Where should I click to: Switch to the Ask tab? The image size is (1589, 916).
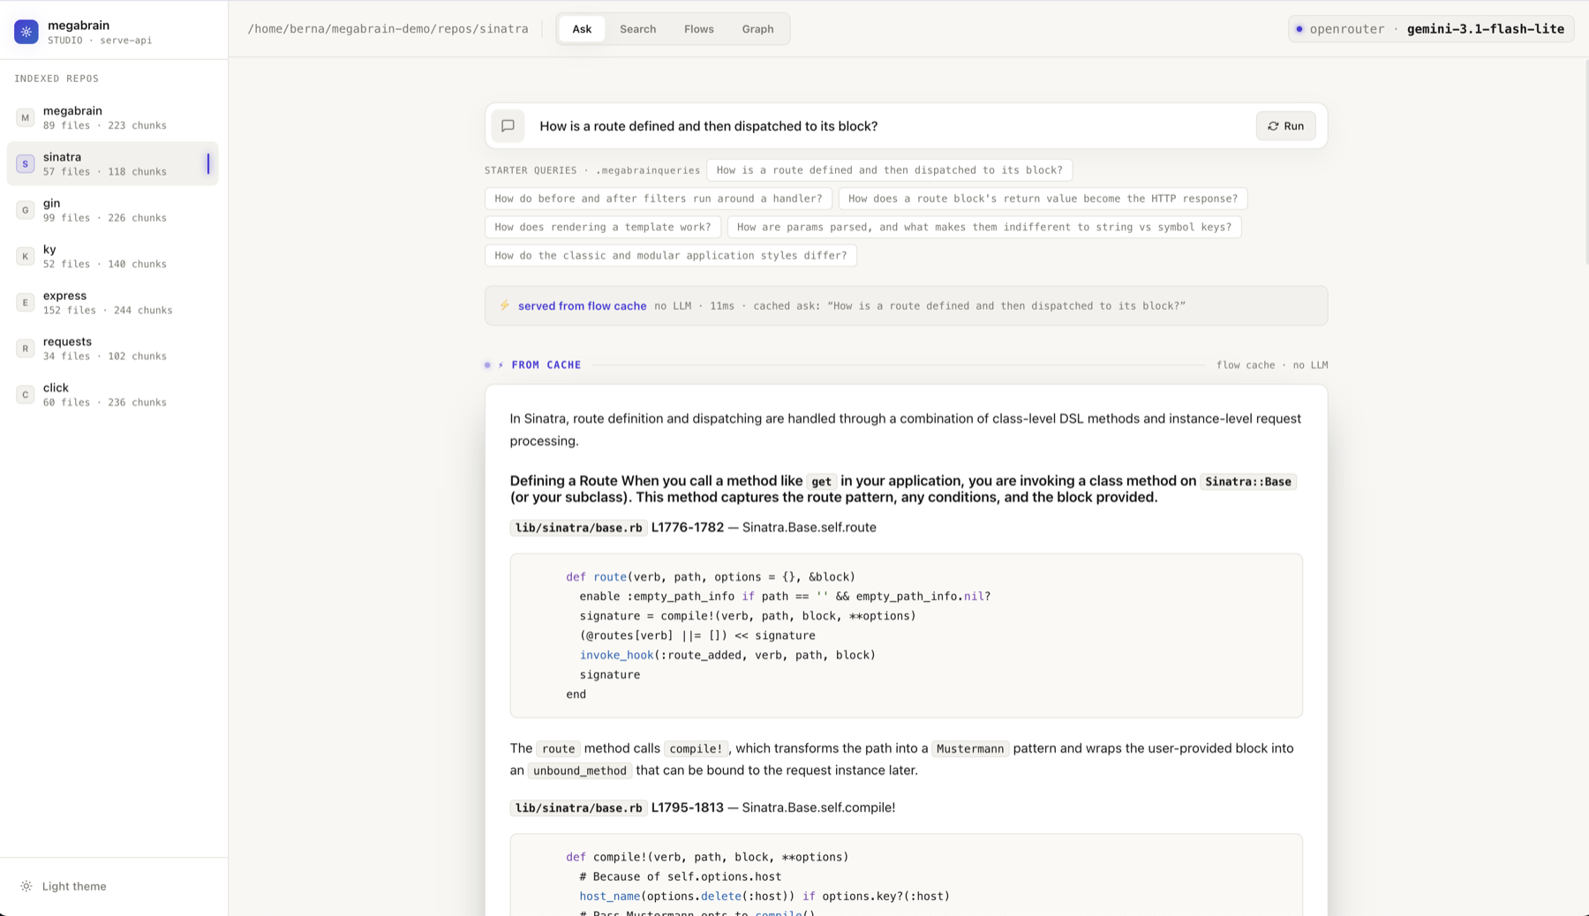click(582, 29)
